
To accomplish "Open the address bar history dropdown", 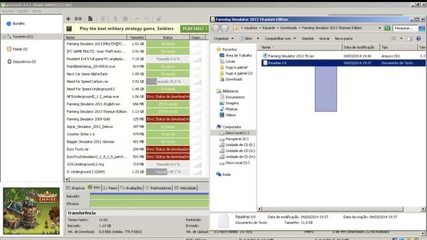I will (380, 28).
